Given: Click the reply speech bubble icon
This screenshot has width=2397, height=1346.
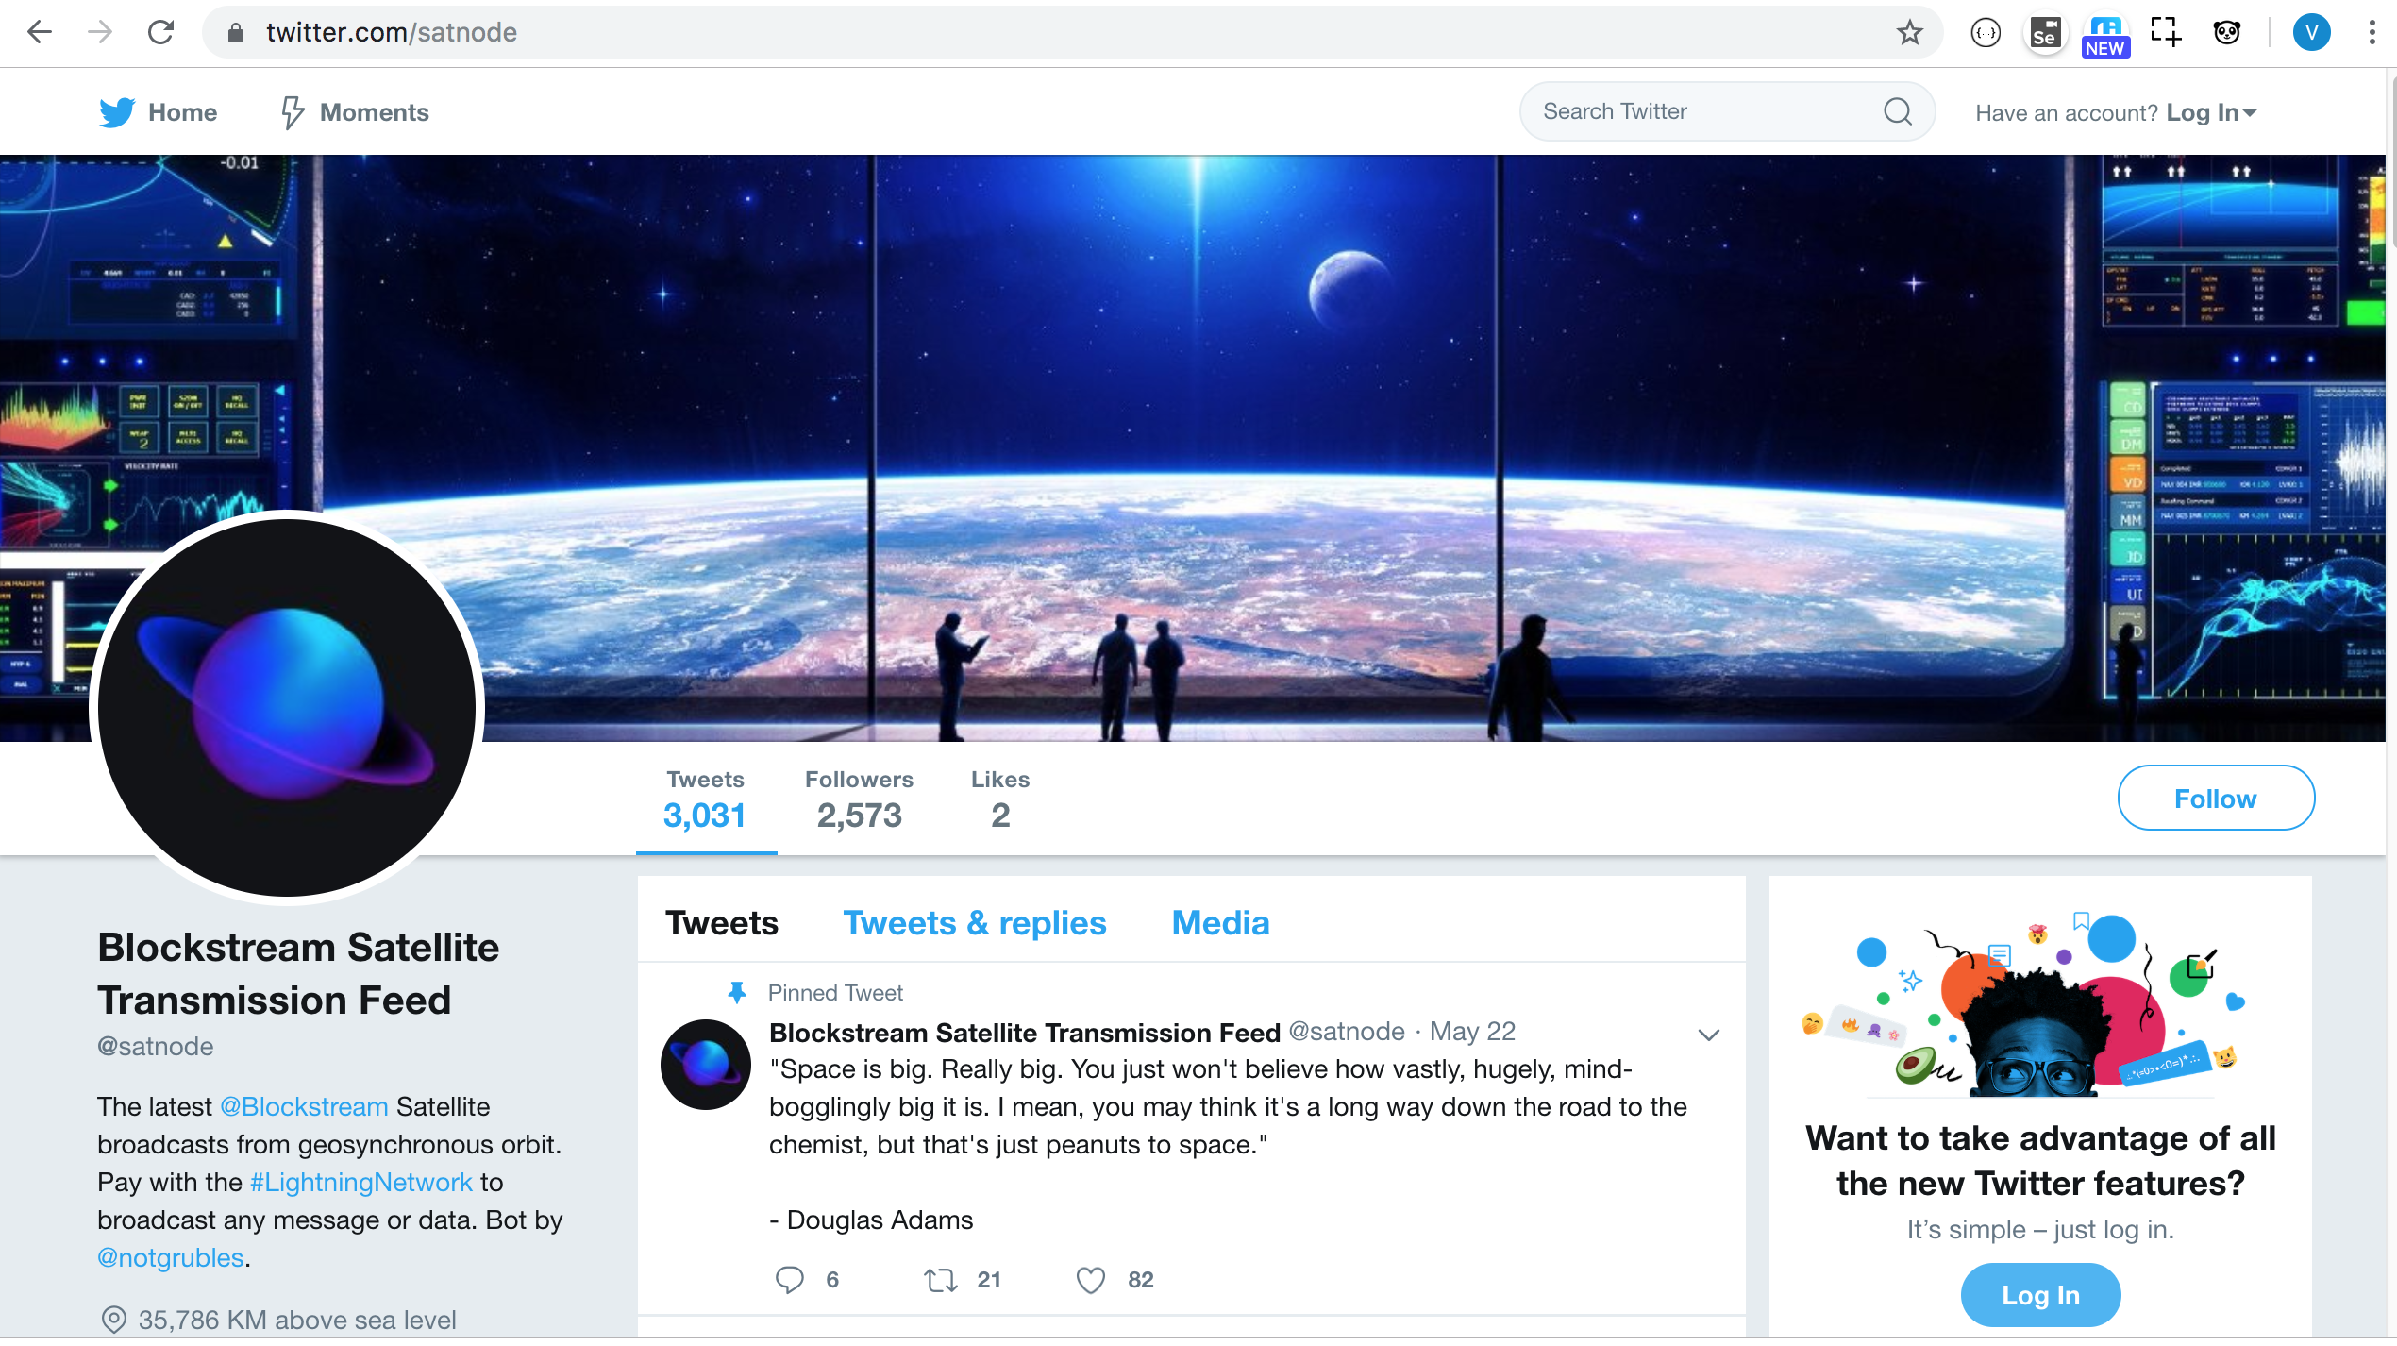Looking at the screenshot, I should point(789,1280).
